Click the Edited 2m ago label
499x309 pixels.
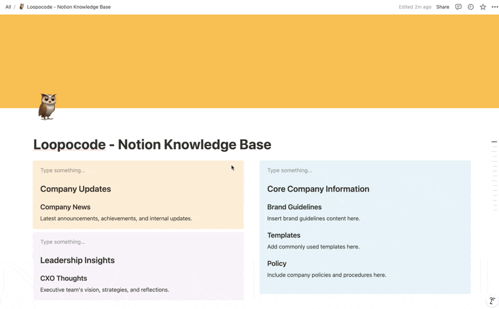click(x=415, y=7)
